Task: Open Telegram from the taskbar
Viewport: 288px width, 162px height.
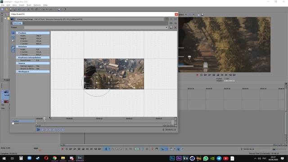Action: point(219,158)
